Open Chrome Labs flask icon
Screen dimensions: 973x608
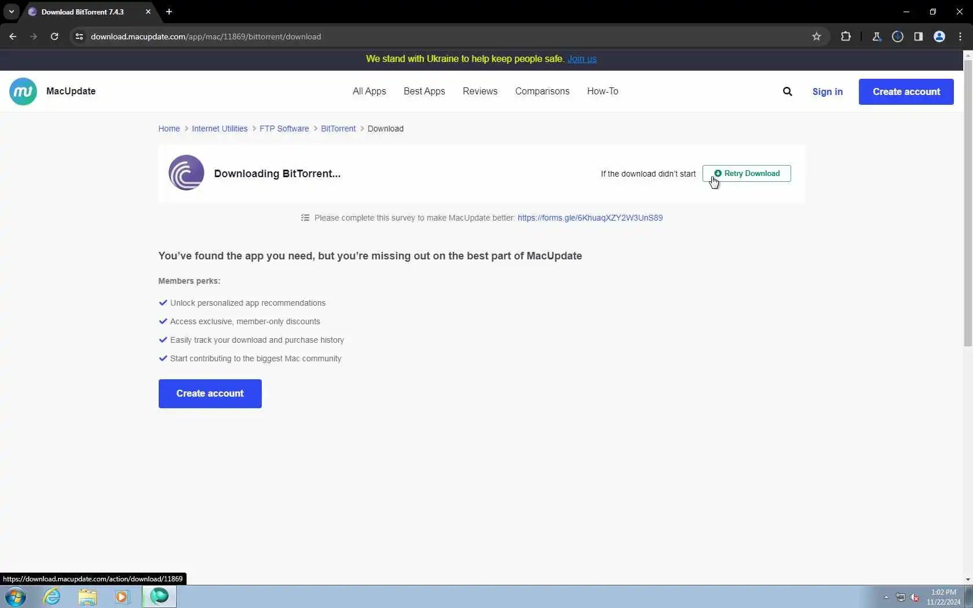(x=876, y=36)
